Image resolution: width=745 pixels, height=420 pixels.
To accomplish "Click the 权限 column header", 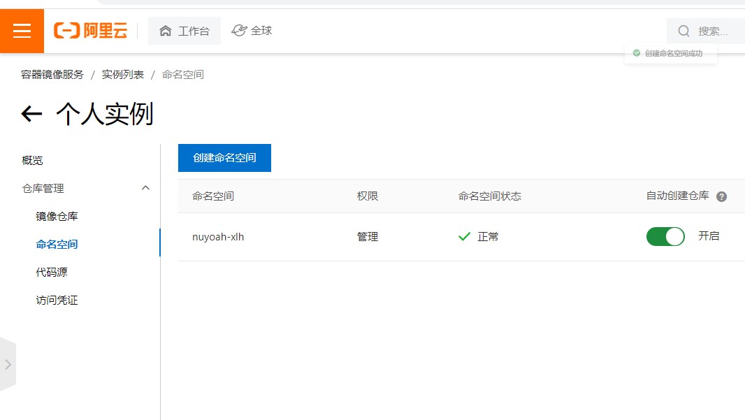I will [368, 196].
